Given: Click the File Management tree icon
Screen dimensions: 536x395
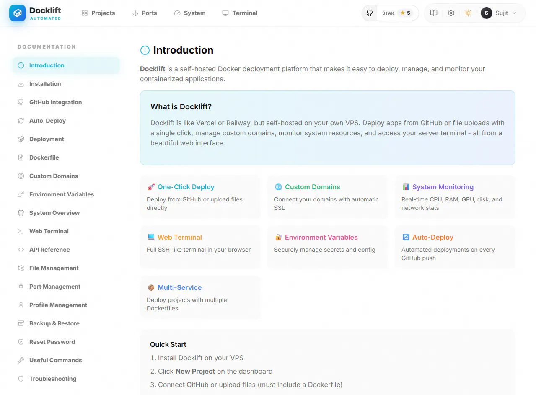Looking at the screenshot, I should point(21,268).
